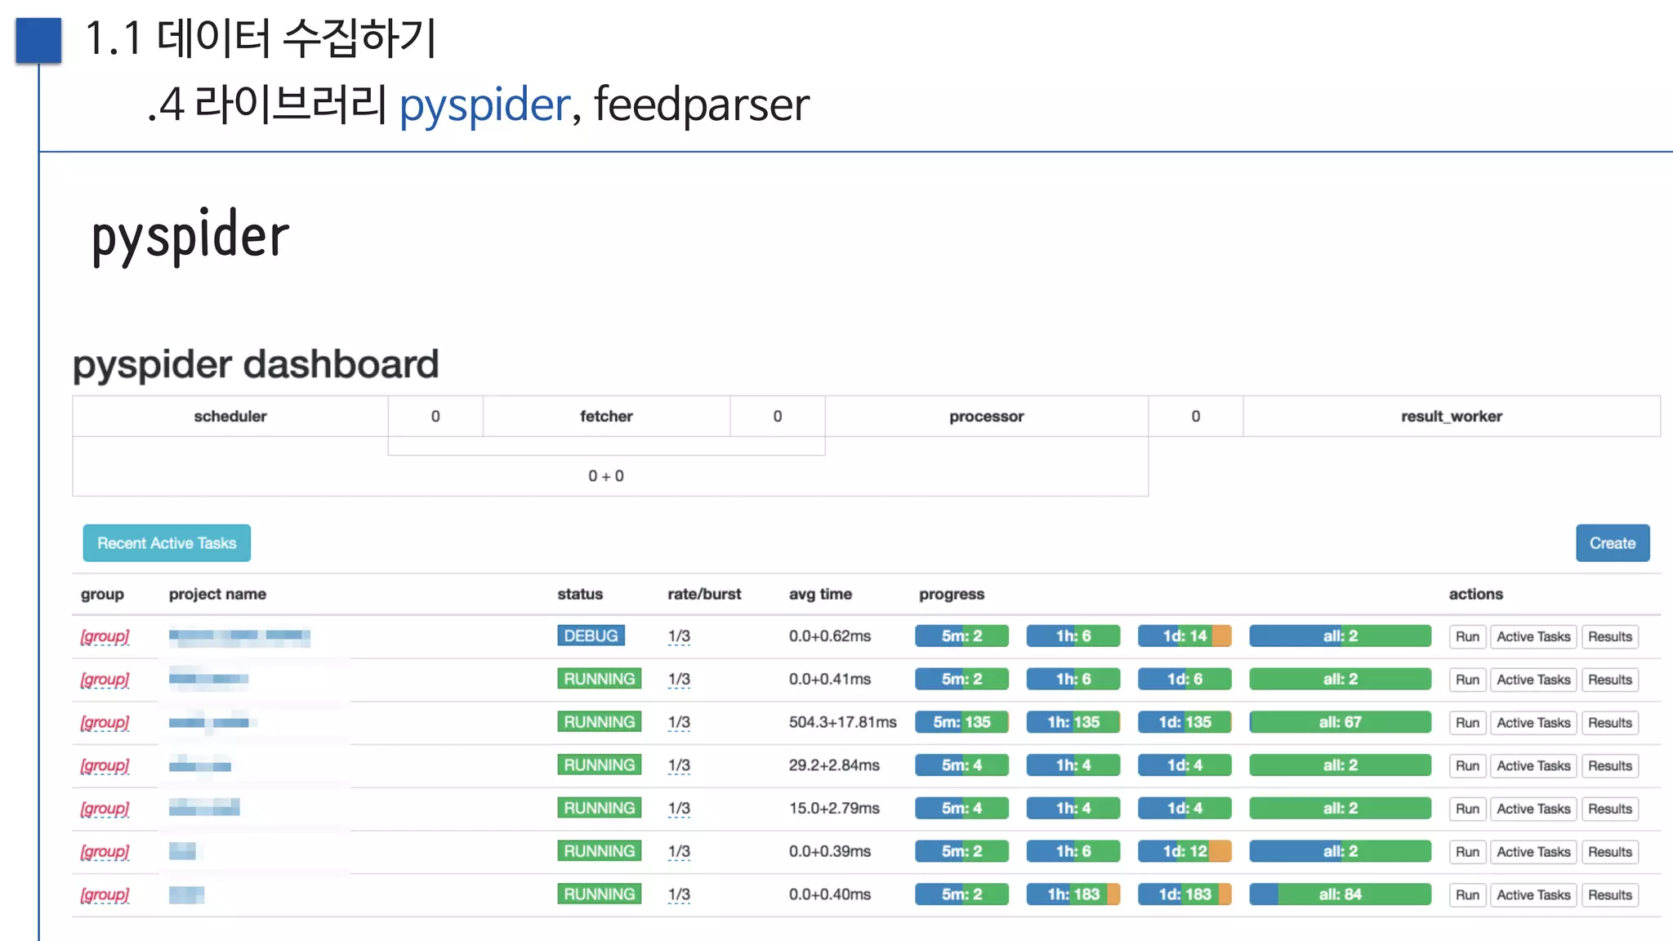The height and width of the screenshot is (941, 1673).
Task: Click [group] link in the last row
Action: (x=105, y=894)
